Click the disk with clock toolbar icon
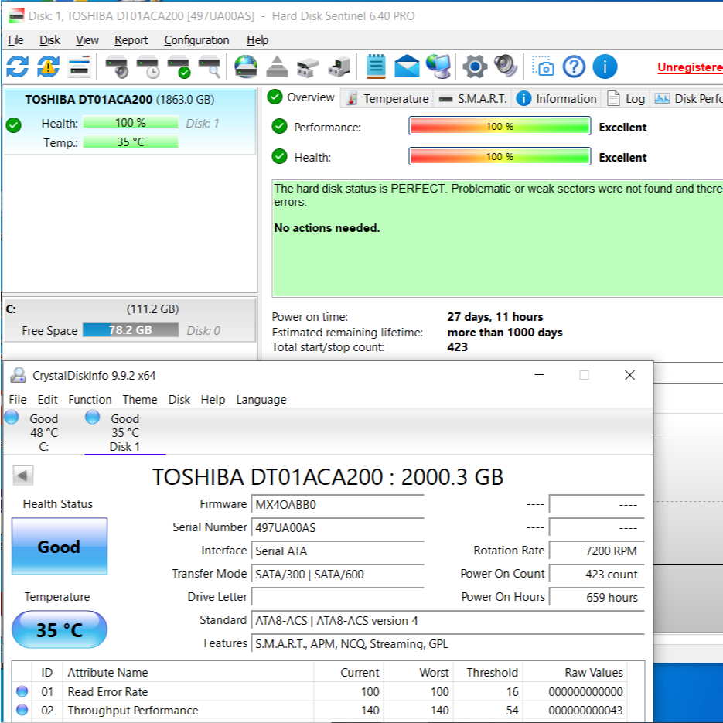Screen dimensions: 723x723 (148, 67)
